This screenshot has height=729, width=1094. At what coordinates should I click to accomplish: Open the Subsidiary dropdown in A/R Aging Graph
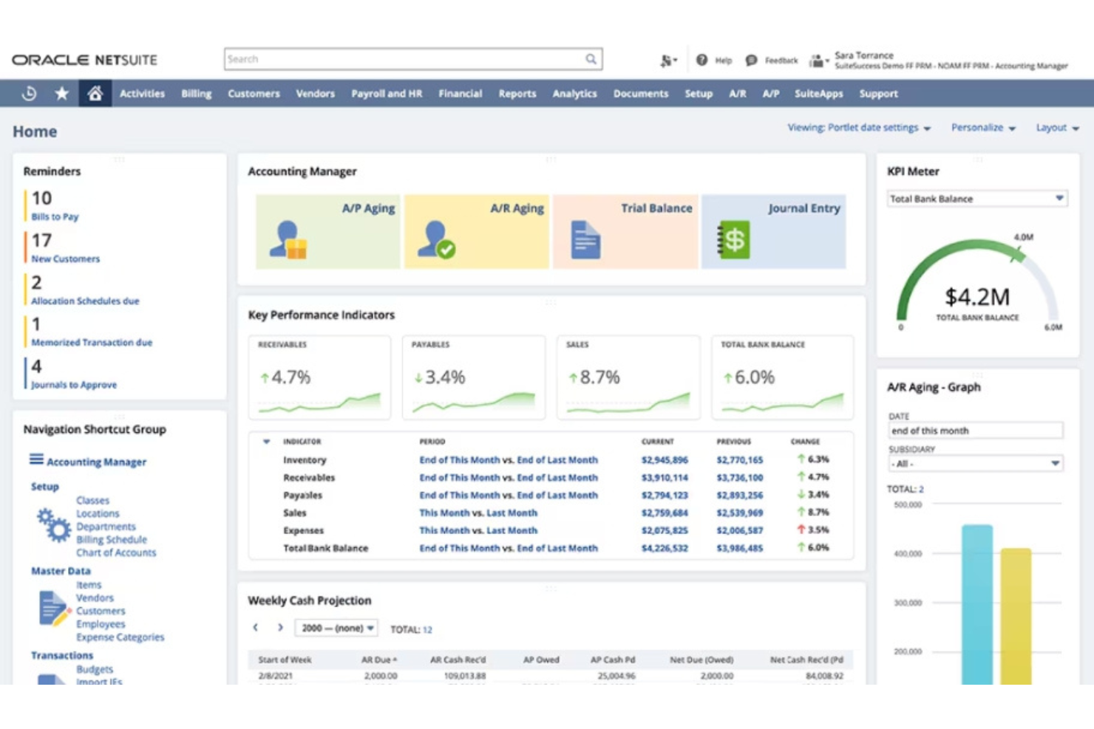pos(1056,463)
